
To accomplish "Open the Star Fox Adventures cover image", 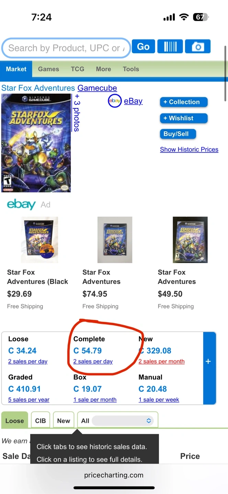I will pos(36,143).
